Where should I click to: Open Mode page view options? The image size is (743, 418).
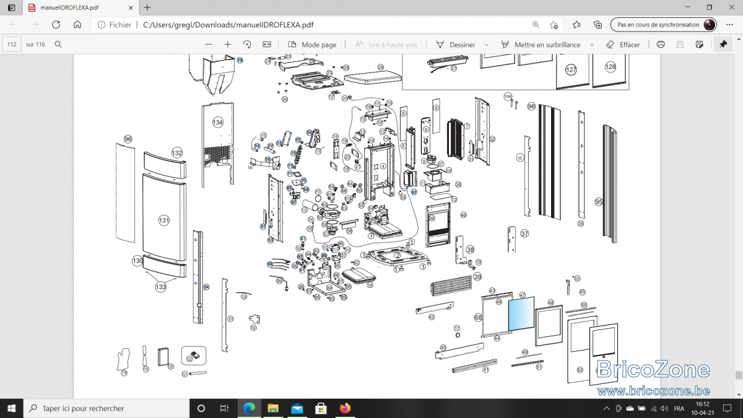(x=313, y=45)
